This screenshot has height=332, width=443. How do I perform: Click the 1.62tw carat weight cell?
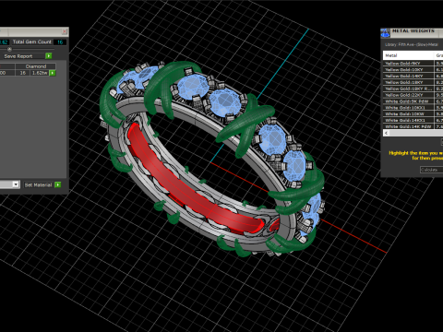[x=40, y=73]
